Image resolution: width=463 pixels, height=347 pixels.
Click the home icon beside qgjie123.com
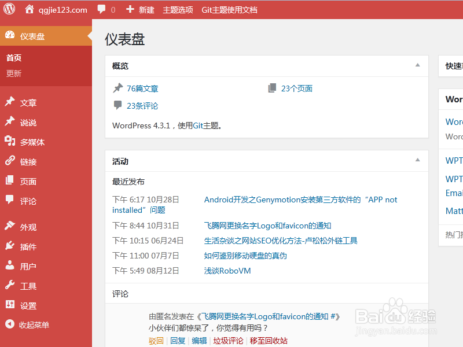click(30, 9)
